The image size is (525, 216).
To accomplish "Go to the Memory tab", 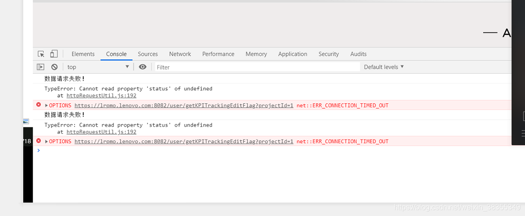I will (256, 54).
